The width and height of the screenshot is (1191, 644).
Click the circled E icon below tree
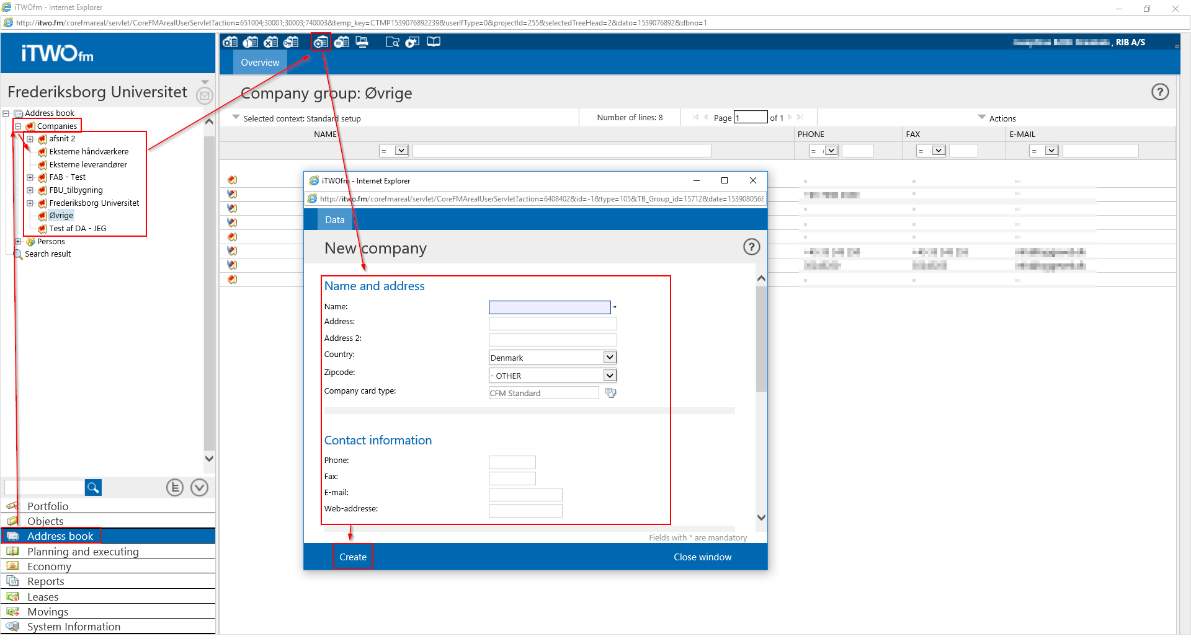tap(175, 488)
